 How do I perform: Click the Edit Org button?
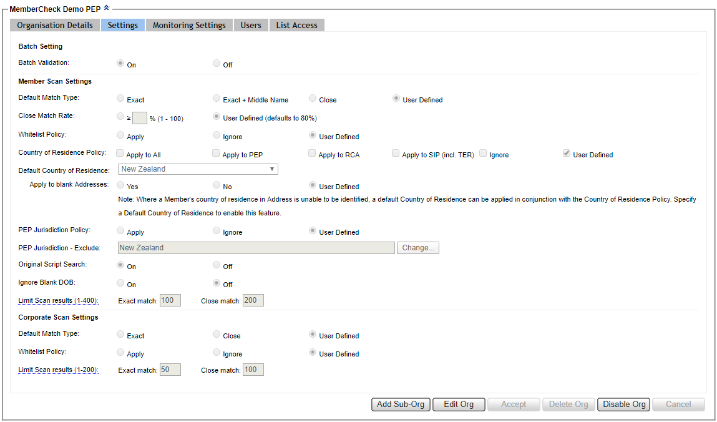[459, 404]
